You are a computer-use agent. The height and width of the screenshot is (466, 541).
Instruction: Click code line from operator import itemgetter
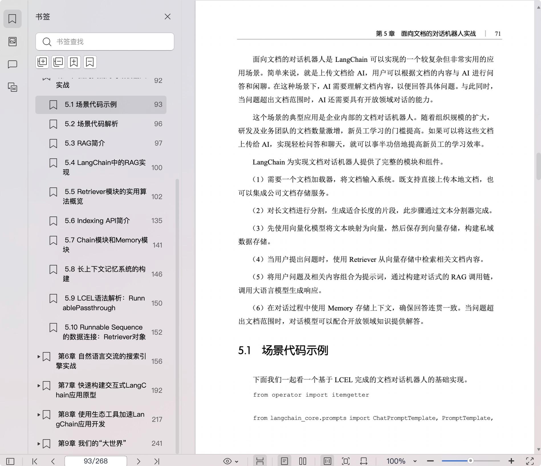tap(311, 395)
